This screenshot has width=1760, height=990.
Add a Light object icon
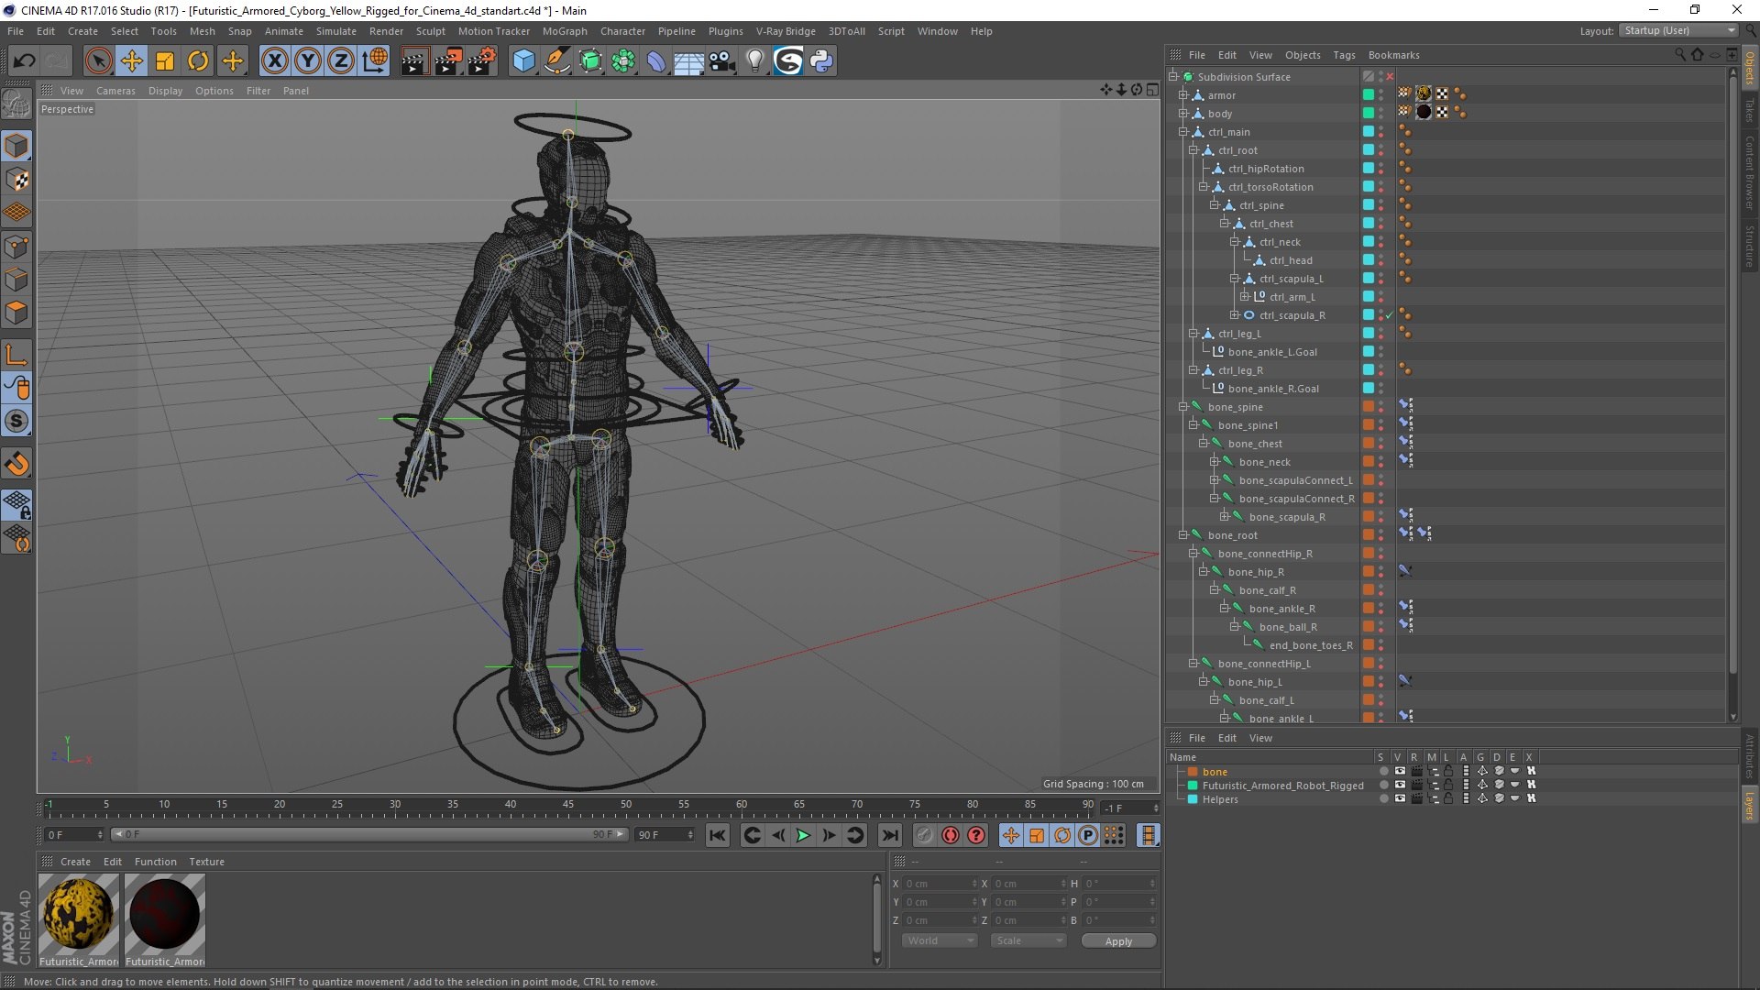(754, 61)
